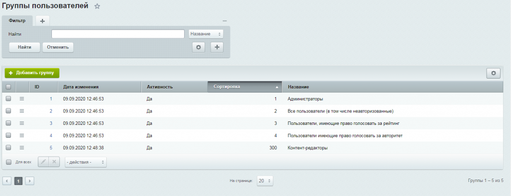This screenshot has width=511, height=196.
Task: Click the X delete icon button
Action: (54, 162)
